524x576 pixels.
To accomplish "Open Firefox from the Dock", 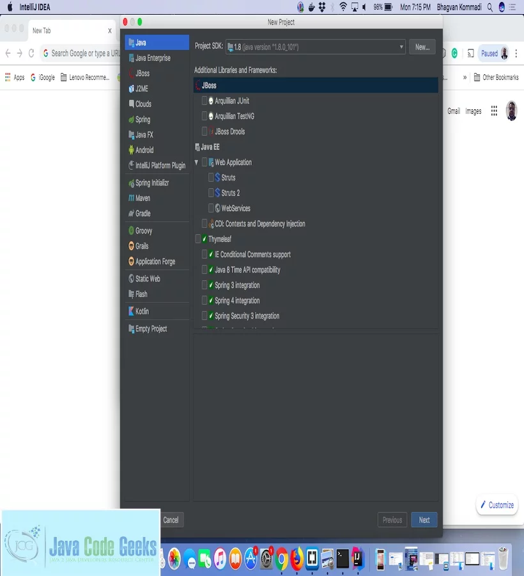I will [297, 557].
